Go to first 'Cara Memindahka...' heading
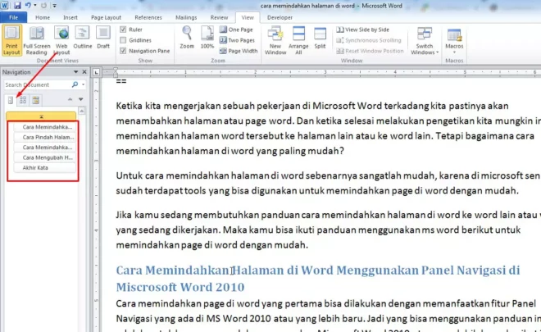 pos(44,127)
